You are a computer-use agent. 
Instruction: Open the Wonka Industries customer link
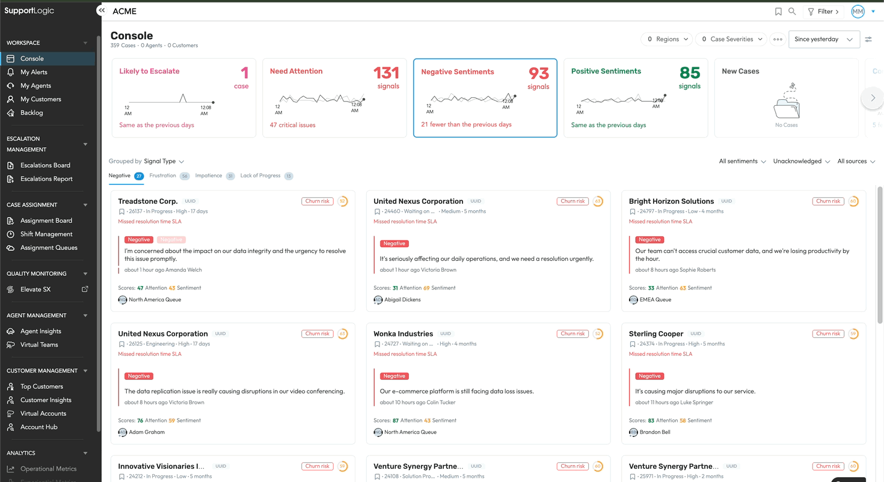pos(403,334)
